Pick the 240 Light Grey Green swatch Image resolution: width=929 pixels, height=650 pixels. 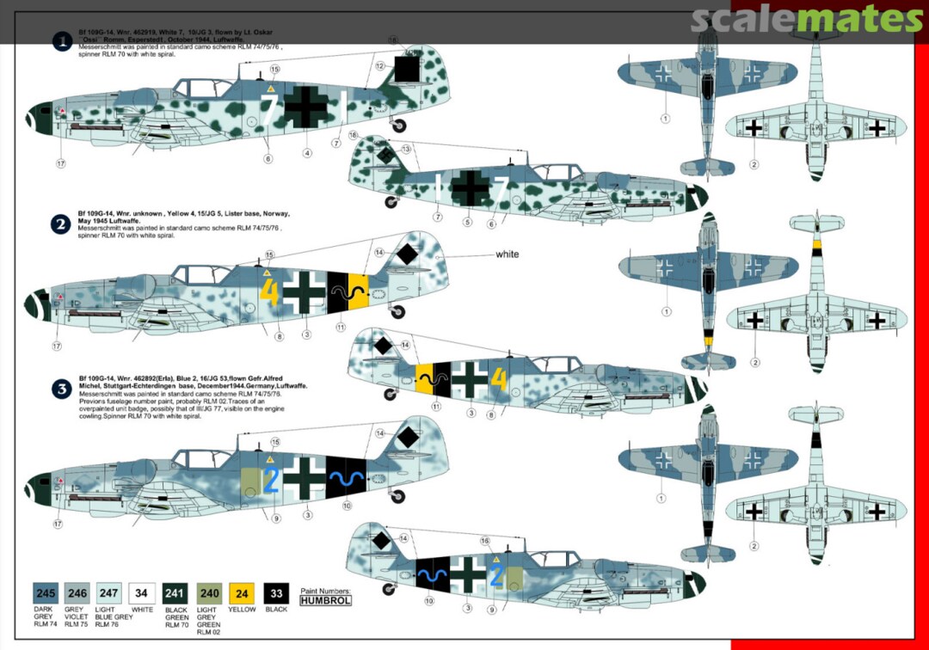209,592
